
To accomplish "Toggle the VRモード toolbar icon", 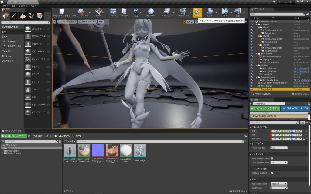I will [197, 12].
